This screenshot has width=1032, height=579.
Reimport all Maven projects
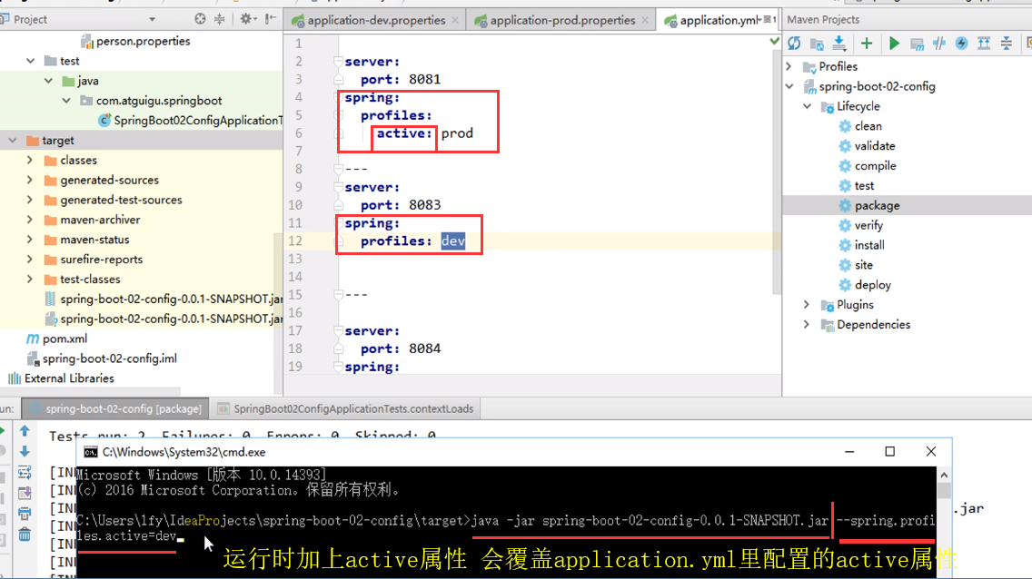(794, 42)
